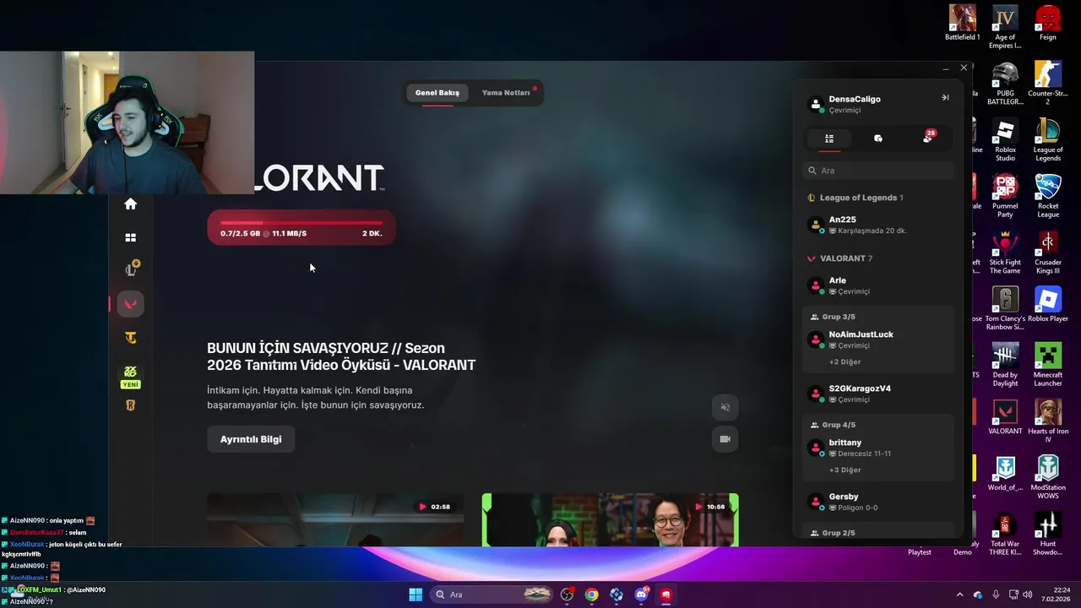Image resolution: width=1081 pixels, height=608 pixels.
Task: Play the video thumbnail labeled 02:58
Action: [x=335, y=520]
